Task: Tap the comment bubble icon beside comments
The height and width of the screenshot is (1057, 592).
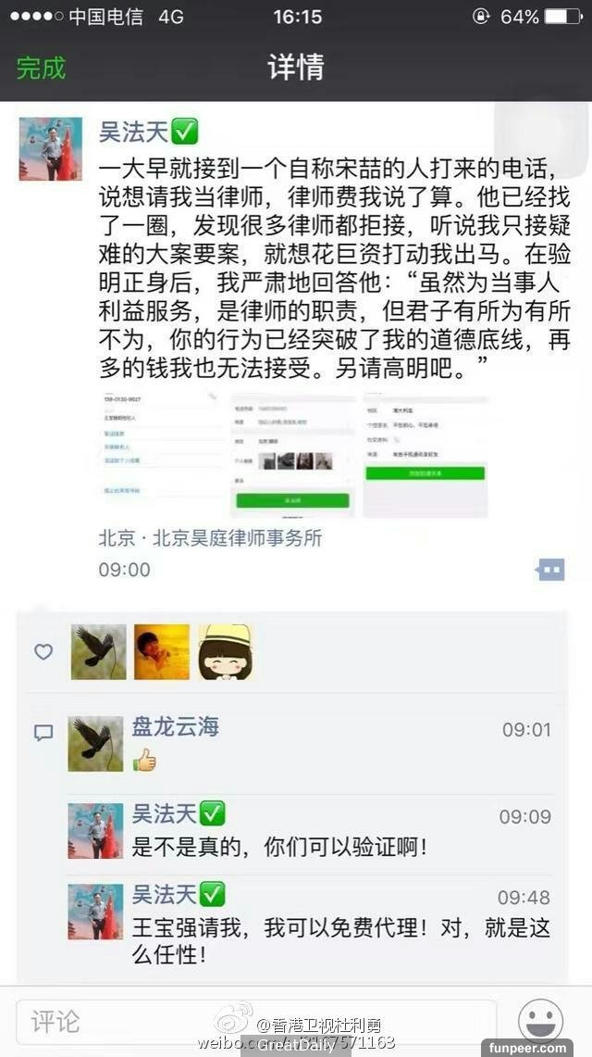Action: click(x=43, y=734)
